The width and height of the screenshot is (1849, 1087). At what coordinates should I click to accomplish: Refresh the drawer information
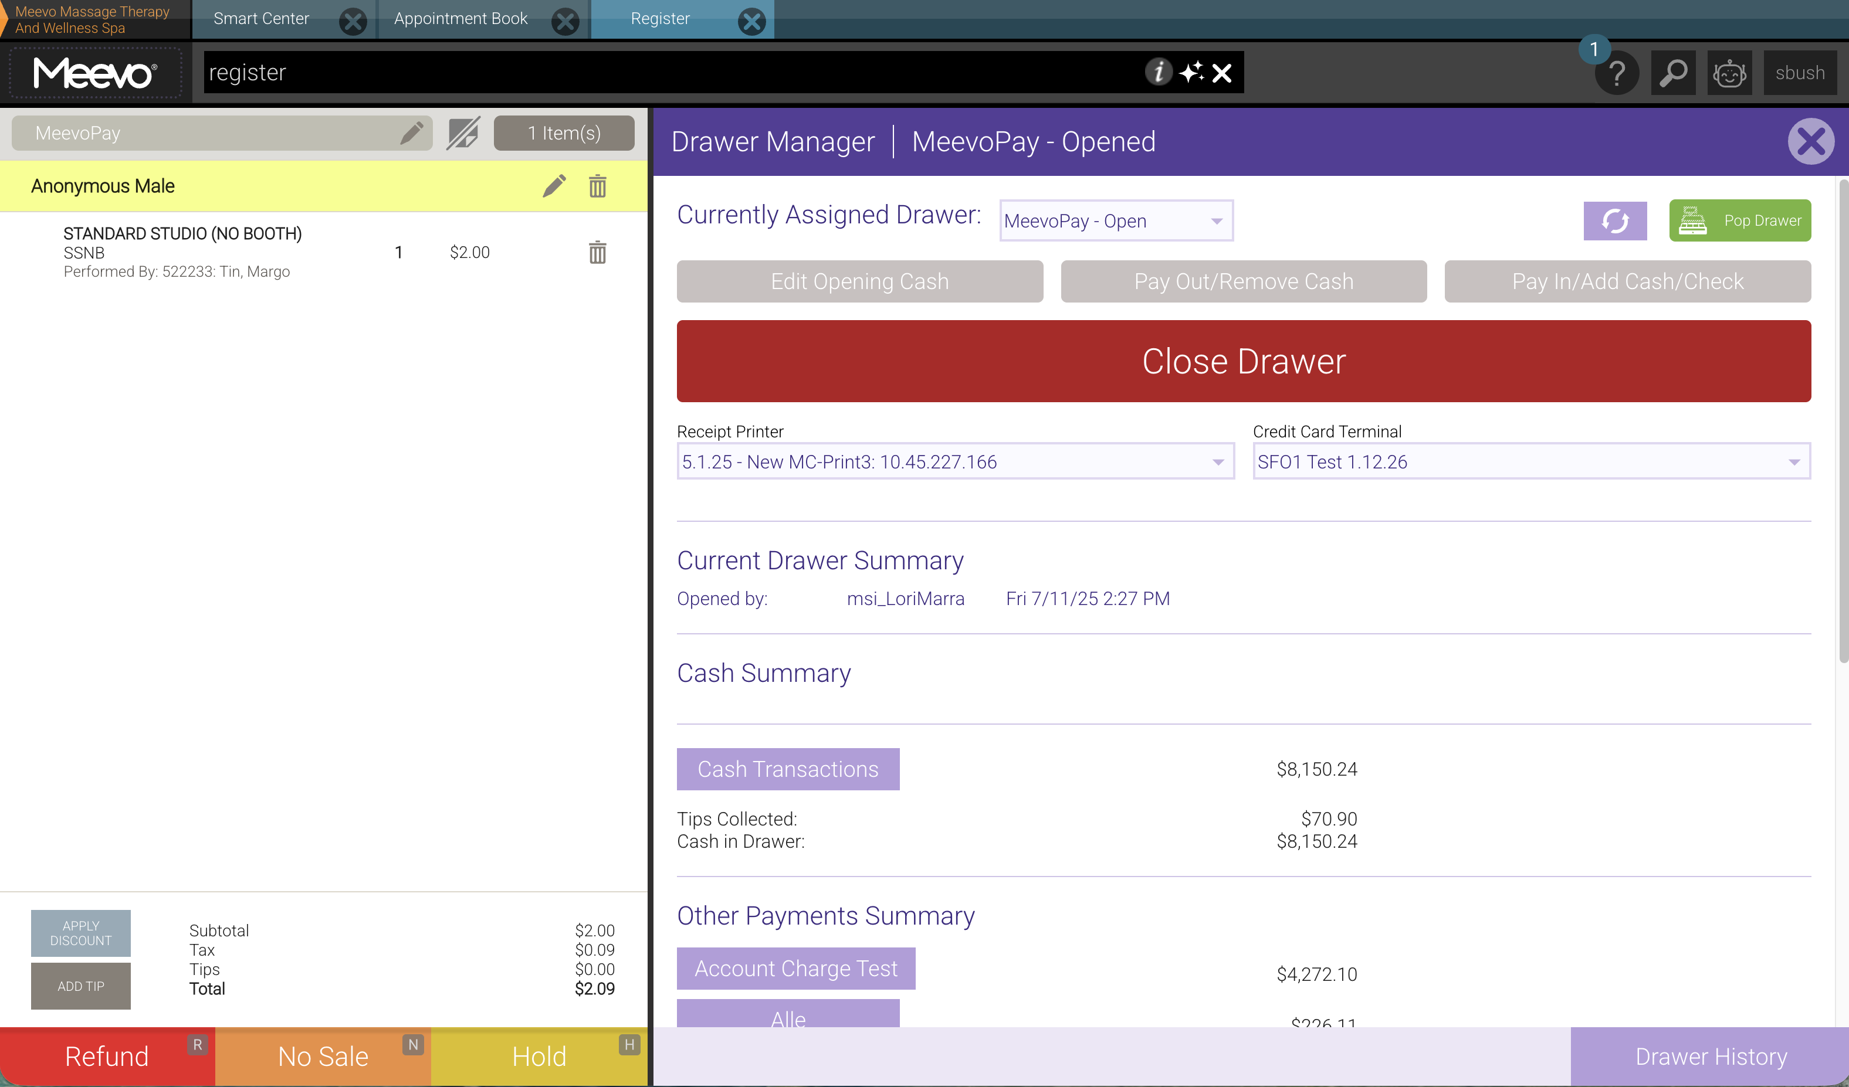tap(1615, 221)
